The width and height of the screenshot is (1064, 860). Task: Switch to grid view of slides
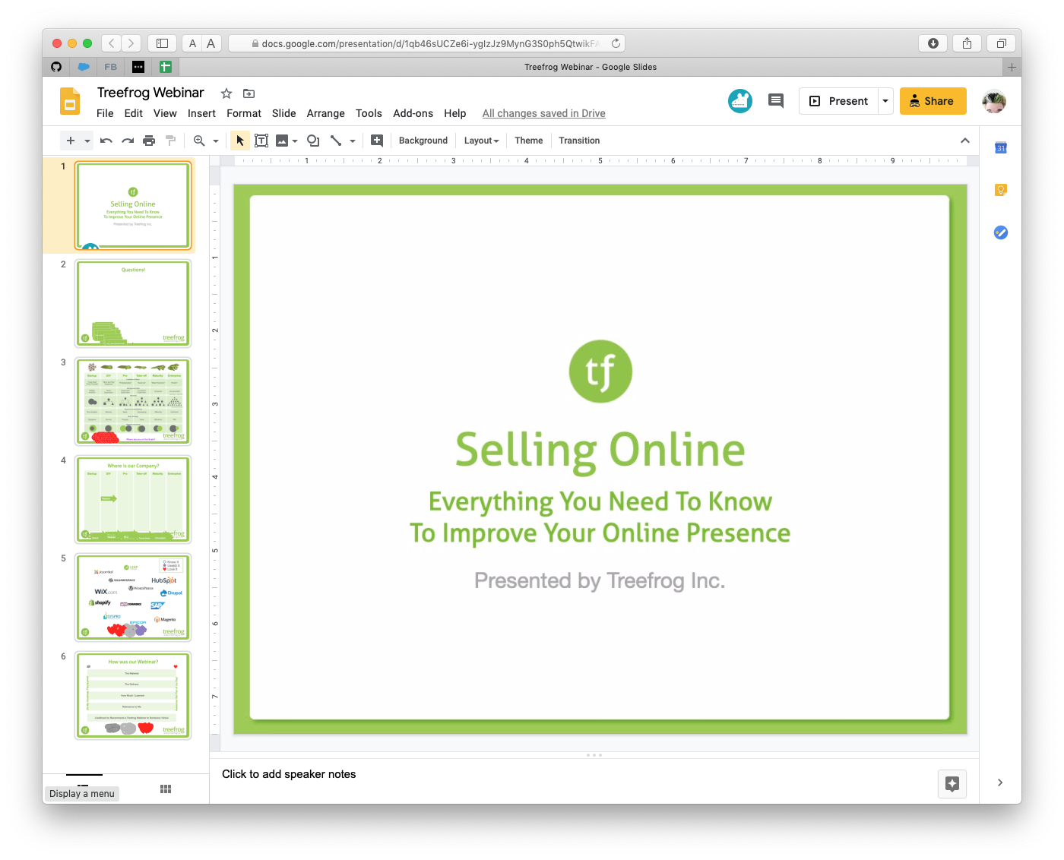166,789
